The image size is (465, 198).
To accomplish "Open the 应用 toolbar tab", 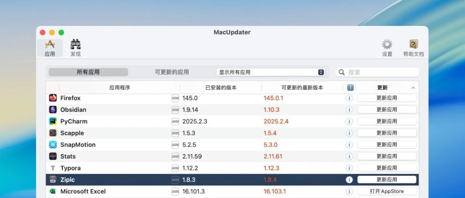I will tap(50, 48).
